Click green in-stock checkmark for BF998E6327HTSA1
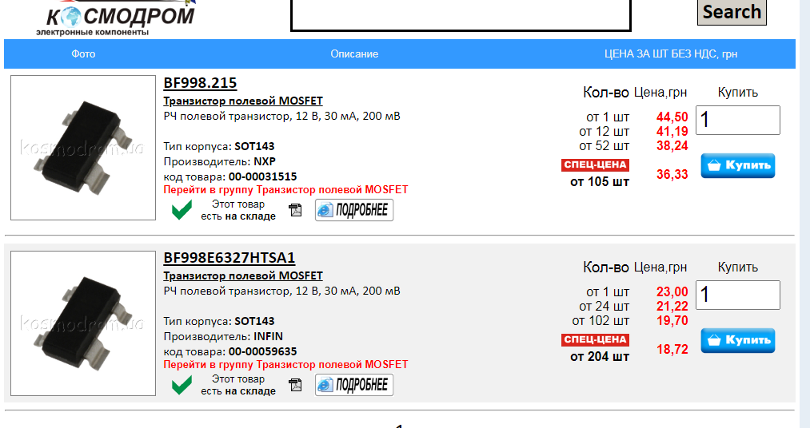This screenshot has width=810, height=428. pyautogui.click(x=182, y=385)
